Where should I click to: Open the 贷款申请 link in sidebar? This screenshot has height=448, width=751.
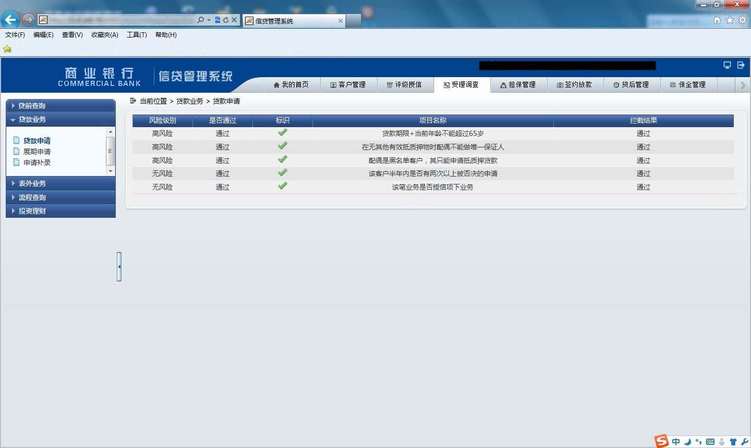(37, 141)
